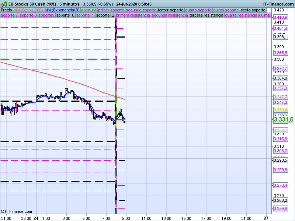Viewport: 295px width, 221px height.
Task: Click the 9:00 mark on time axis
Action: (126, 218)
